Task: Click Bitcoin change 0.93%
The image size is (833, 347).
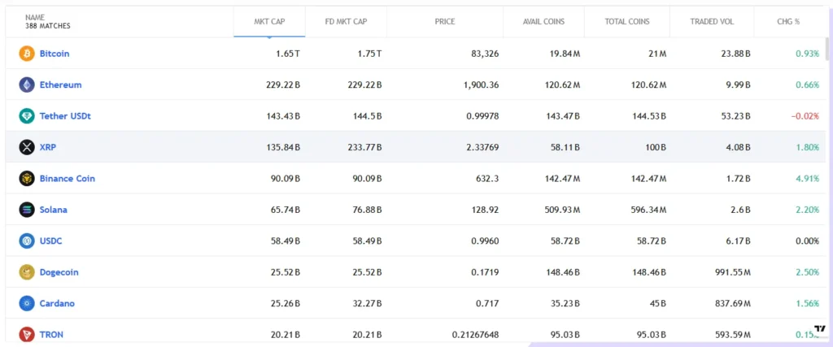Action: coord(808,54)
